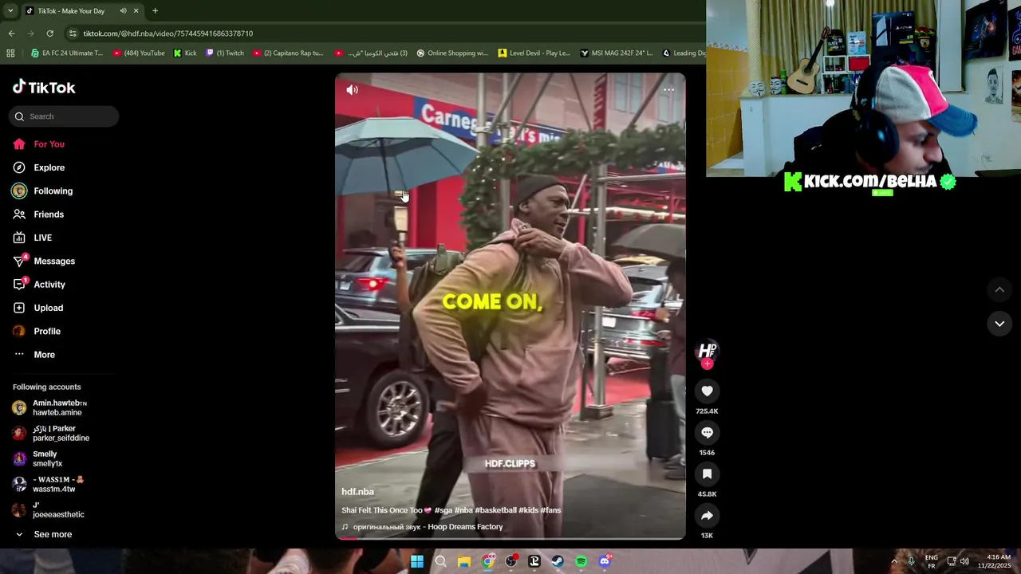Open the browser apps grid shortcut

pos(10,53)
